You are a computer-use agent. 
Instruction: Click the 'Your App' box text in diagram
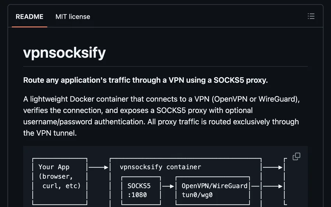(x=54, y=167)
